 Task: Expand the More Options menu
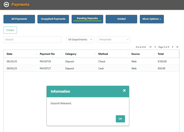(152, 19)
